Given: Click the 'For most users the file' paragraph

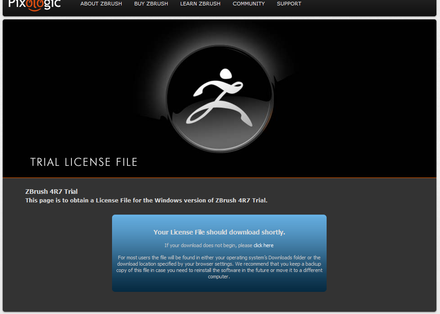Looking at the screenshot, I should tap(219, 267).
